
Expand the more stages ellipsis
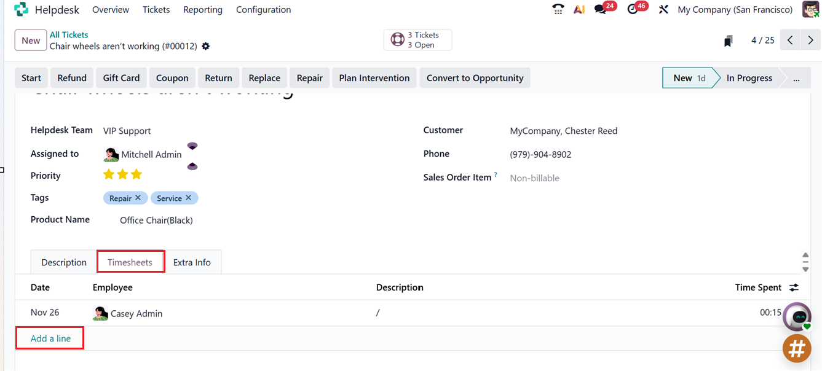[797, 78]
